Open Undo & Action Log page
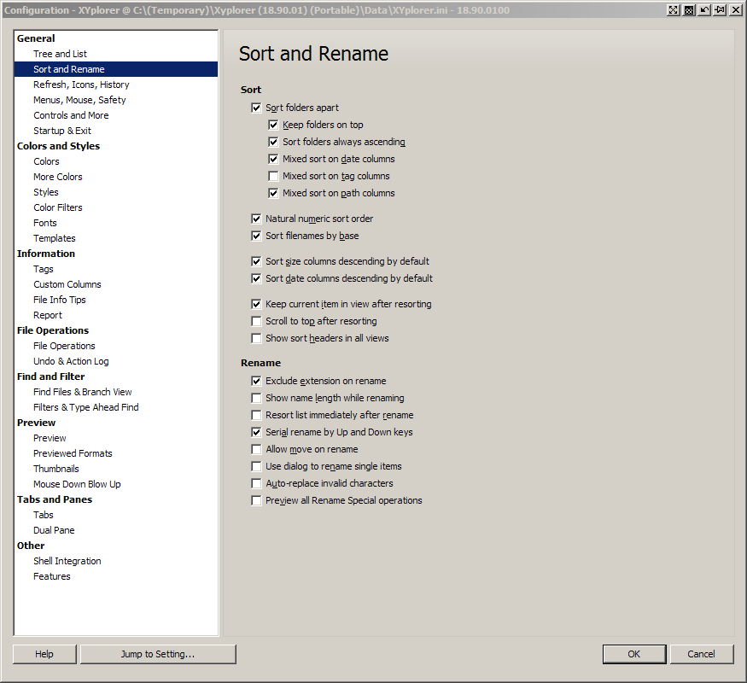 click(x=71, y=361)
